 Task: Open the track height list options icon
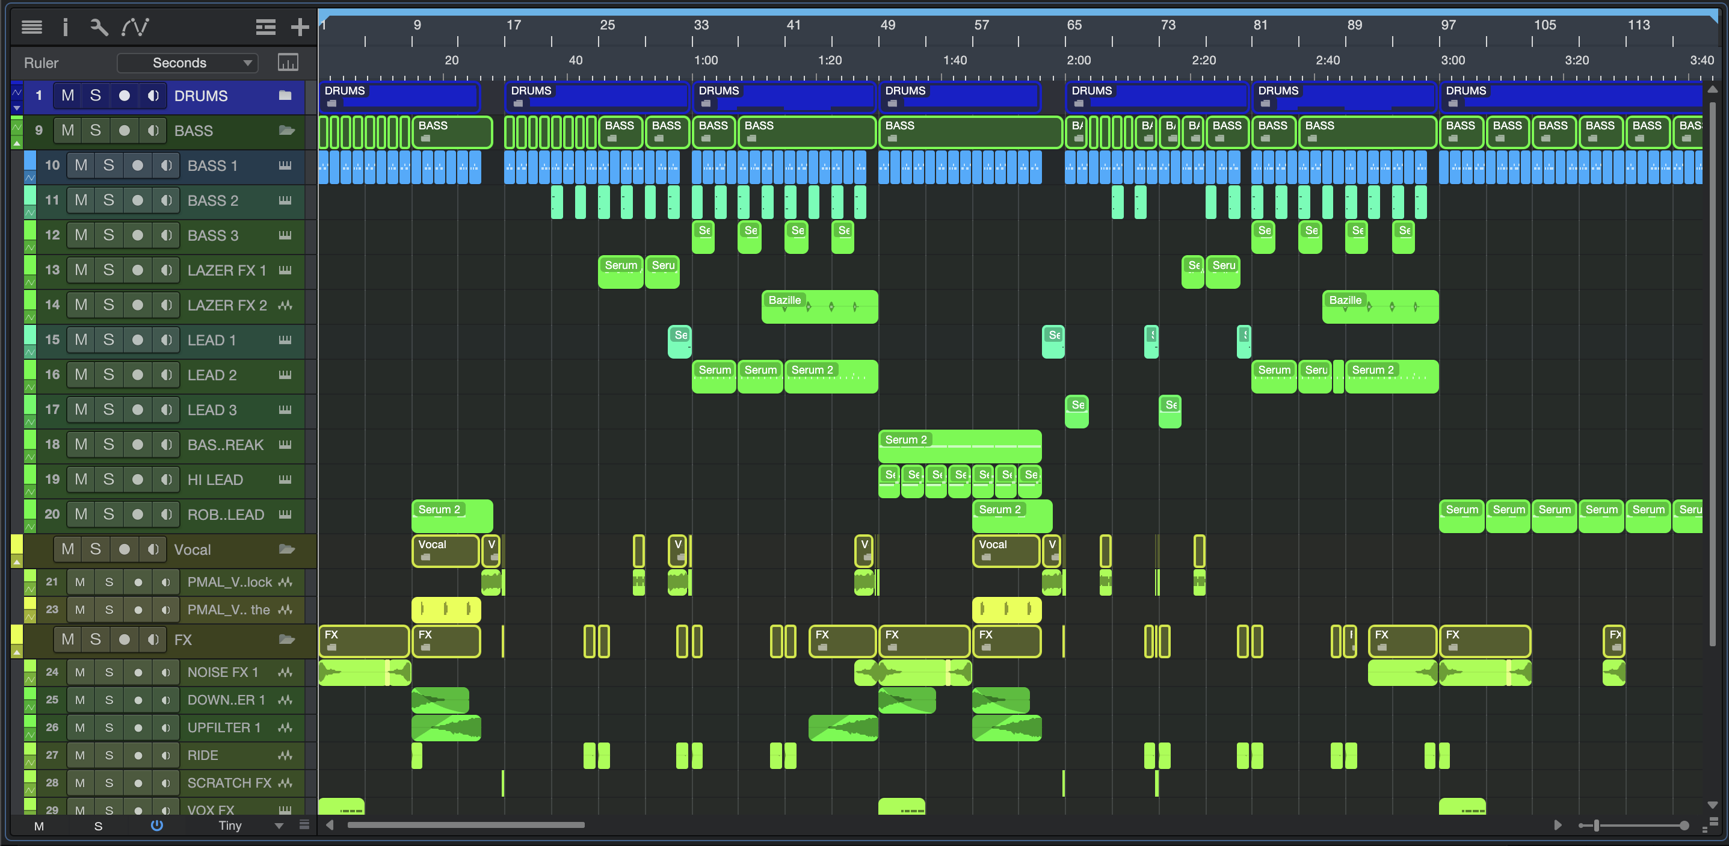[x=304, y=824]
